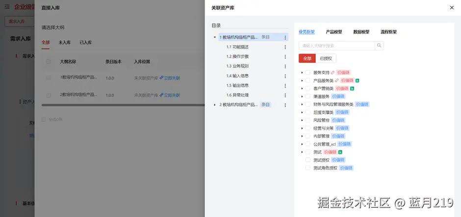This screenshot has width=461, height=217.
Task: Open kebab menu for 1.5 输出信息
Action: click(285, 86)
